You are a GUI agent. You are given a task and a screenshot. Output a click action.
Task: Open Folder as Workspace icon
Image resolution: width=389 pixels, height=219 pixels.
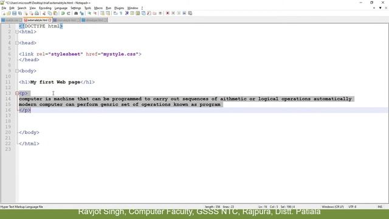pyautogui.click(x=154, y=13)
